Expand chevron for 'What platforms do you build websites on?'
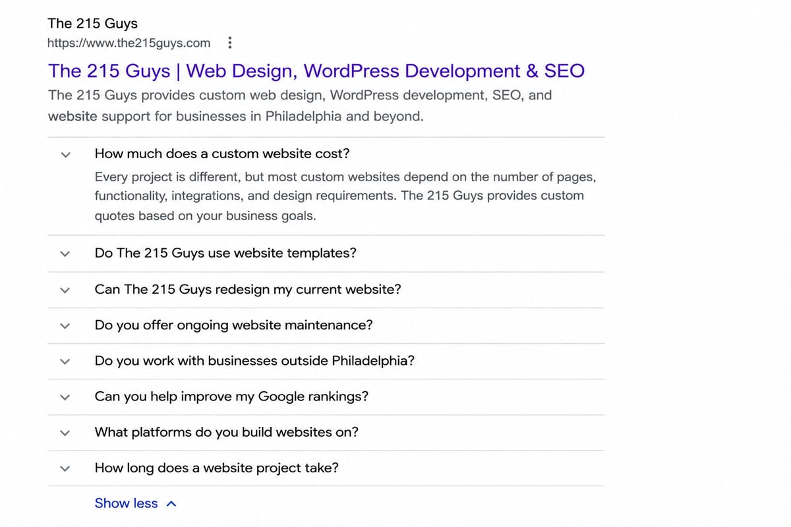Screen dimensions: 791x527 [x=65, y=433]
